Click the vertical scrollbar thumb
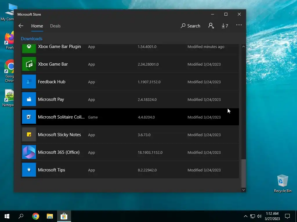Viewport: 297px width, 222px height. [244, 173]
